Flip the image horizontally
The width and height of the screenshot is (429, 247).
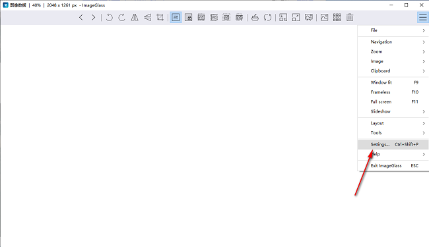pyautogui.click(x=135, y=18)
